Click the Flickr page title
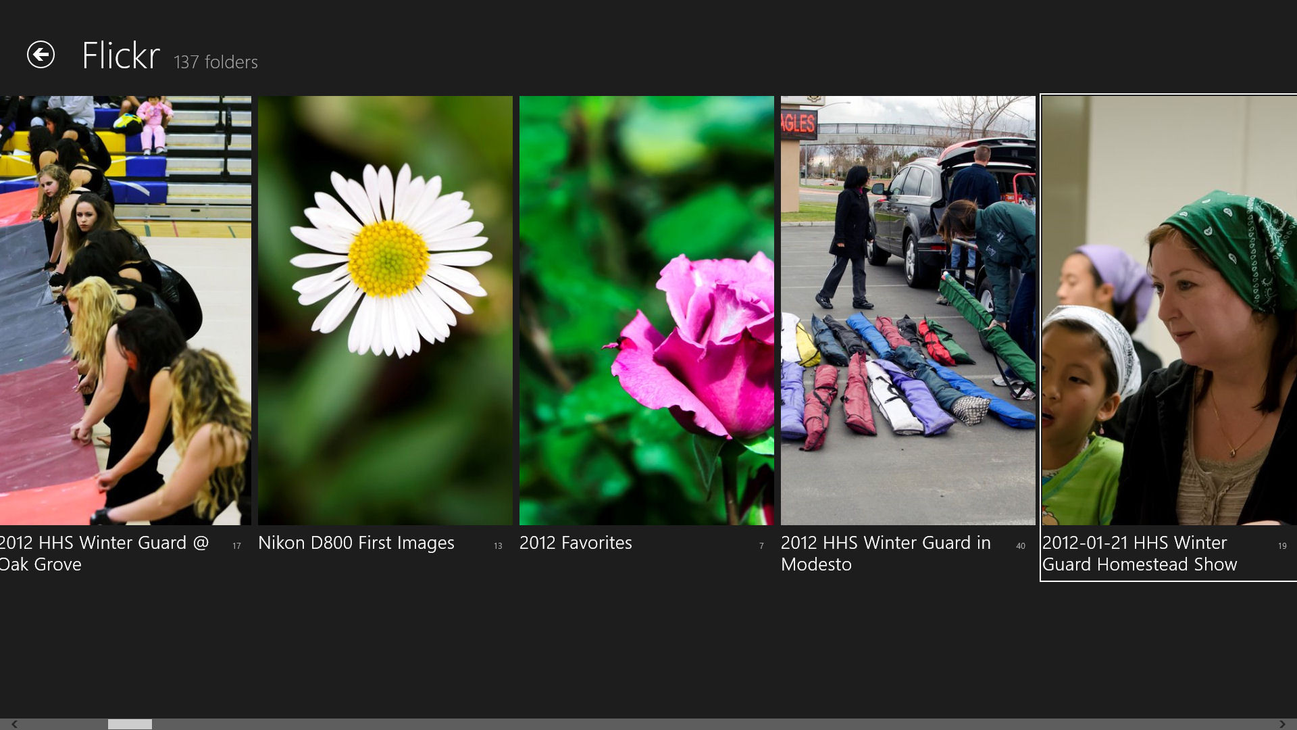This screenshot has height=730, width=1297. point(120,55)
